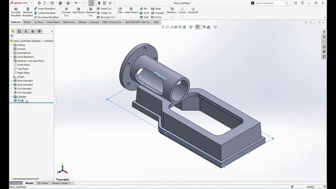Expand the Boss-Extrude1 feature

[12, 81]
